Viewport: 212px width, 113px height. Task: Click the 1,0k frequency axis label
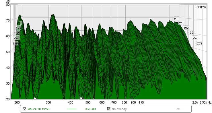(141, 102)
